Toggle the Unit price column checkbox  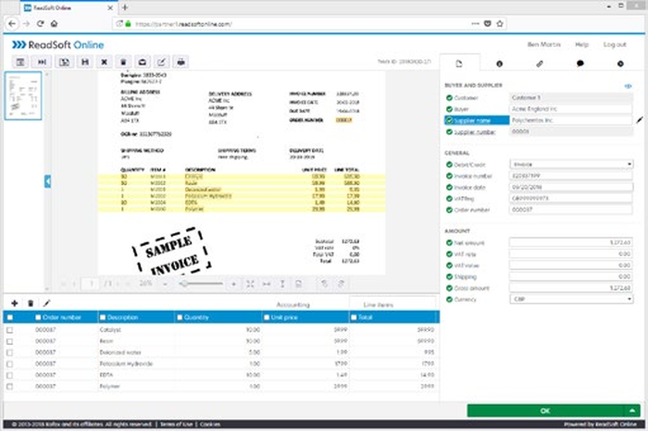point(267,317)
